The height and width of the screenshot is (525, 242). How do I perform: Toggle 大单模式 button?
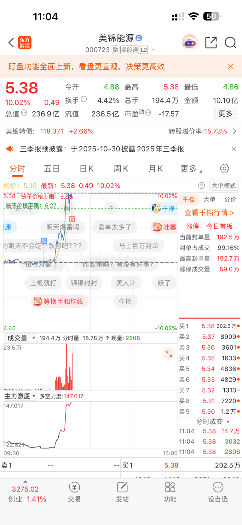[224, 186]
